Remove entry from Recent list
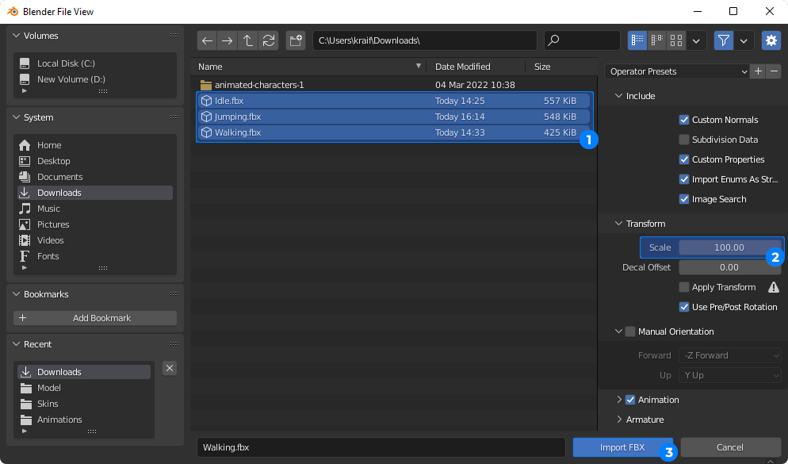This screenshot has height=464, width=788. tap(170, 368)
